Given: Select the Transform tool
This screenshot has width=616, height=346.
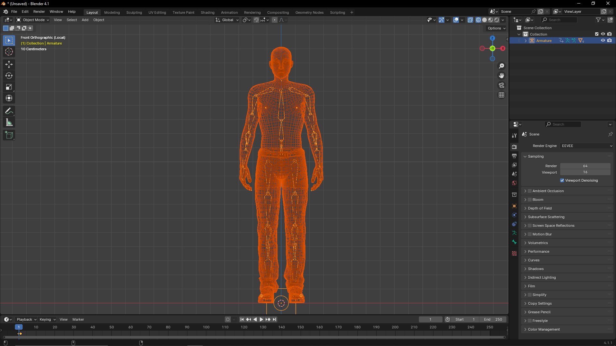Looking at the screenshot, I should coord(9,98).
